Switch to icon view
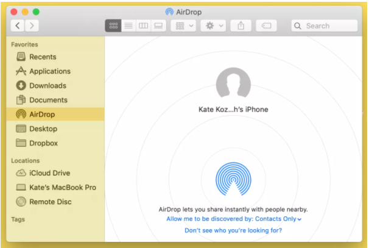Image resolution: width=369 pixels, height=248 pixels. click(x=113, y=26)
